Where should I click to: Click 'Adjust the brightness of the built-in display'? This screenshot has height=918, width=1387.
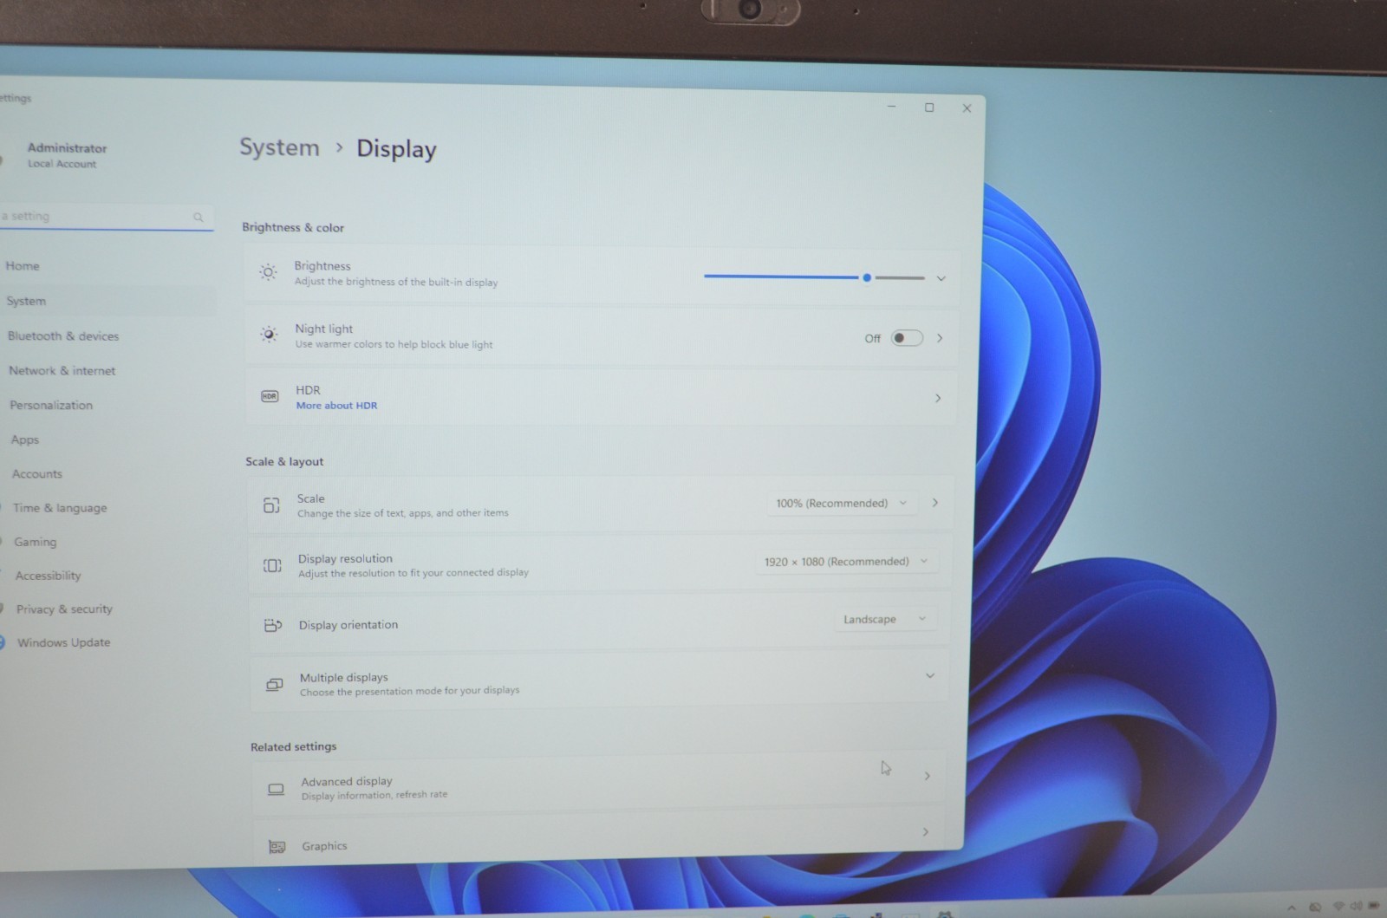[396, 282]
